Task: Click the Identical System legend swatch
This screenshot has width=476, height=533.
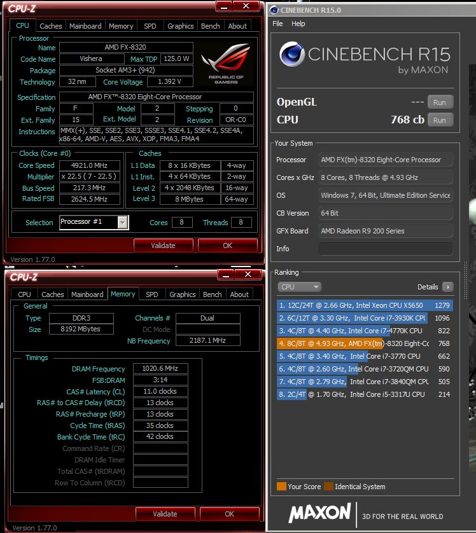Action: [x=328, y=487]
